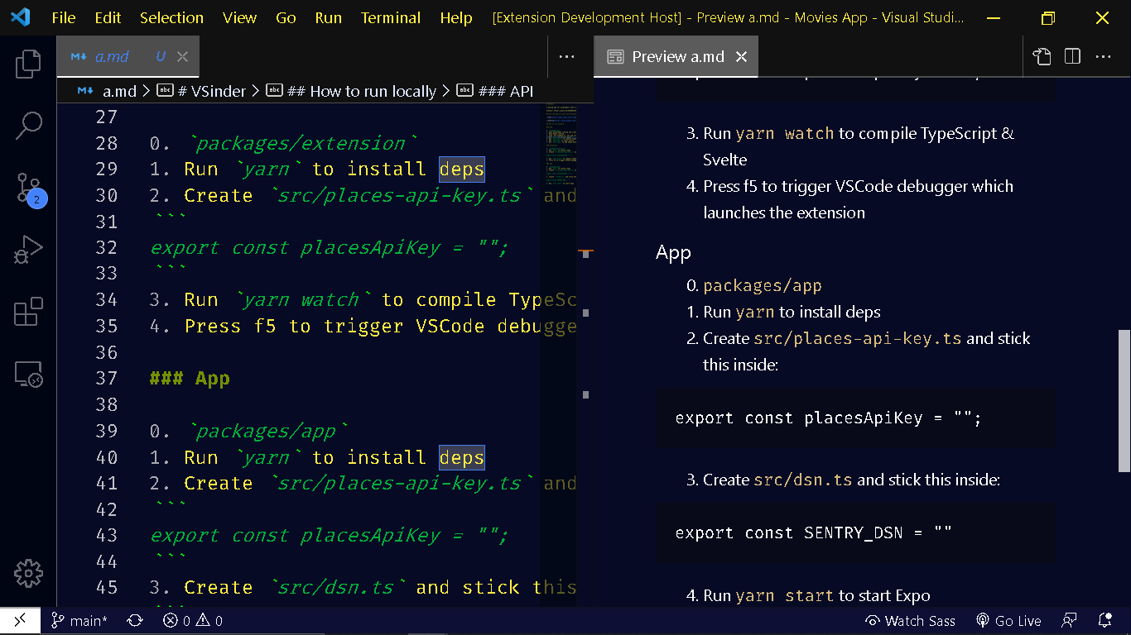The width and height of the screenshot is (1131, 635).
Task: Restore down the VS Code window
Action: (x=1048, y=17)
